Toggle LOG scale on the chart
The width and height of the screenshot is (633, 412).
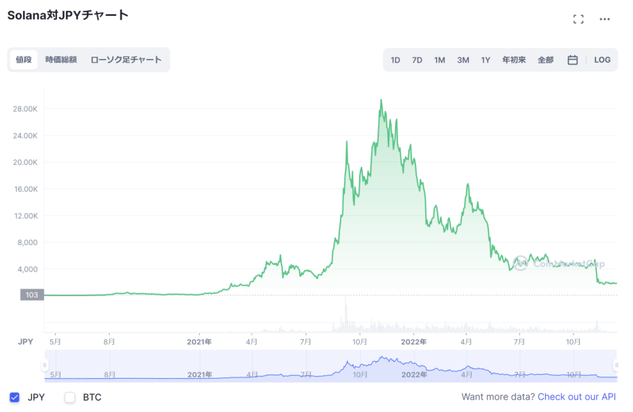click(602, 60)
